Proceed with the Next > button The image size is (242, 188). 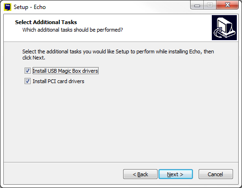tap(175, 174)
